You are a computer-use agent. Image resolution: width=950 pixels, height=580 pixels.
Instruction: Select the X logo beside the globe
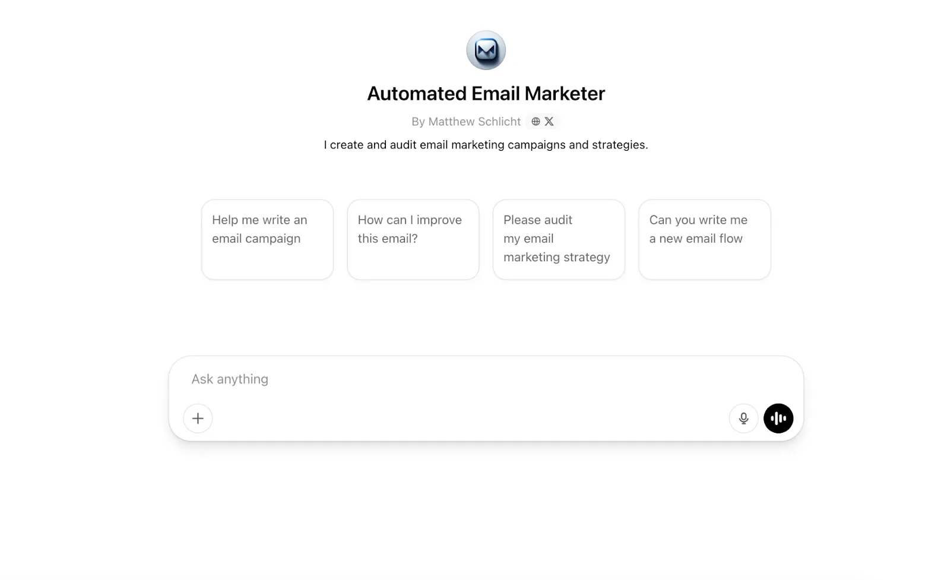tap(549, 121)
